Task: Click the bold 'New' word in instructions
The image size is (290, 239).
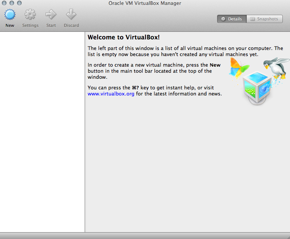Action: pos(215,65)
